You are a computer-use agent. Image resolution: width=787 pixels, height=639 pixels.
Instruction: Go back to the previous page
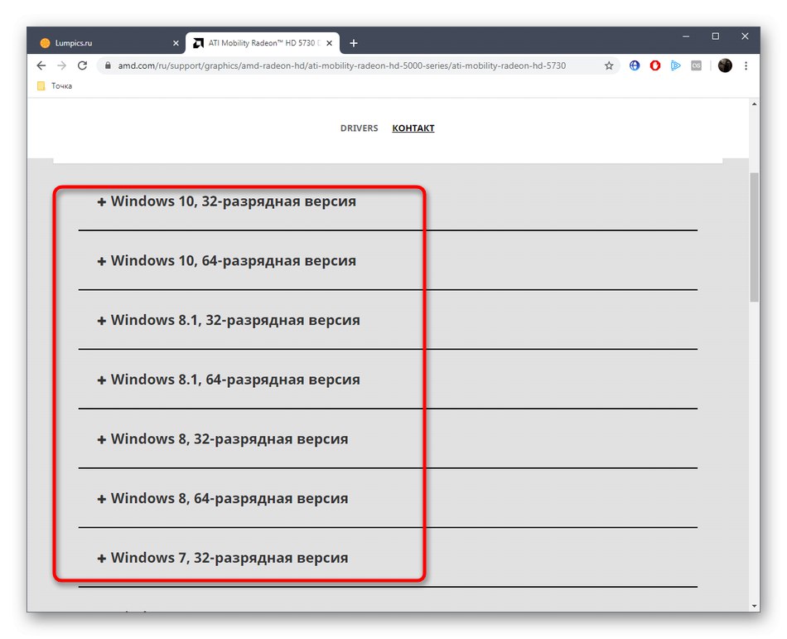tap(41, 65)
